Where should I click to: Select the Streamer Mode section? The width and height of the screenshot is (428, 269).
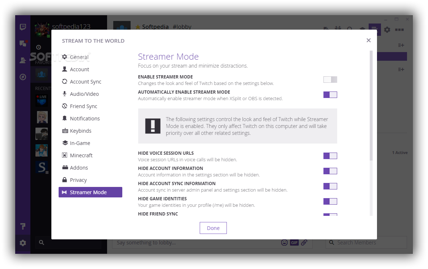click(90, 192)
